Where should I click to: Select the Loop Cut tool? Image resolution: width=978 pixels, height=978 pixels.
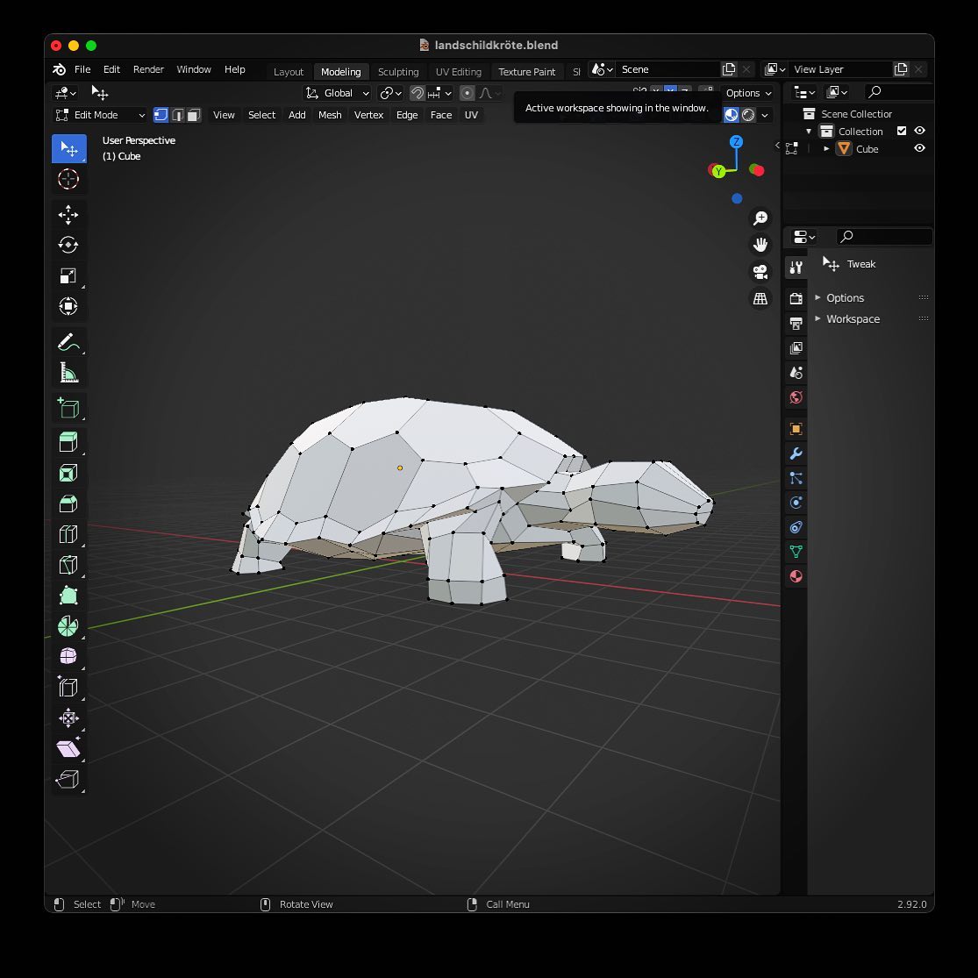tap(68, 534)
